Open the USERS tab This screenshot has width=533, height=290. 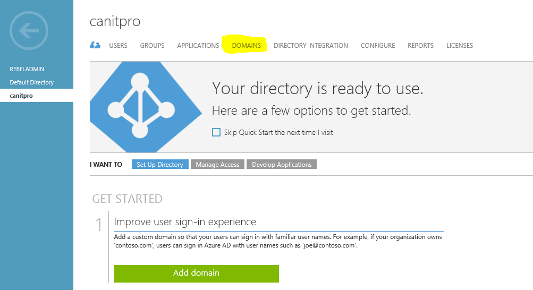[119, 46]
